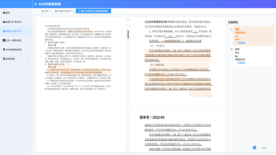Go to previous page in pagination
Viewport: 276px width, 155px height.
click(250, 148)
